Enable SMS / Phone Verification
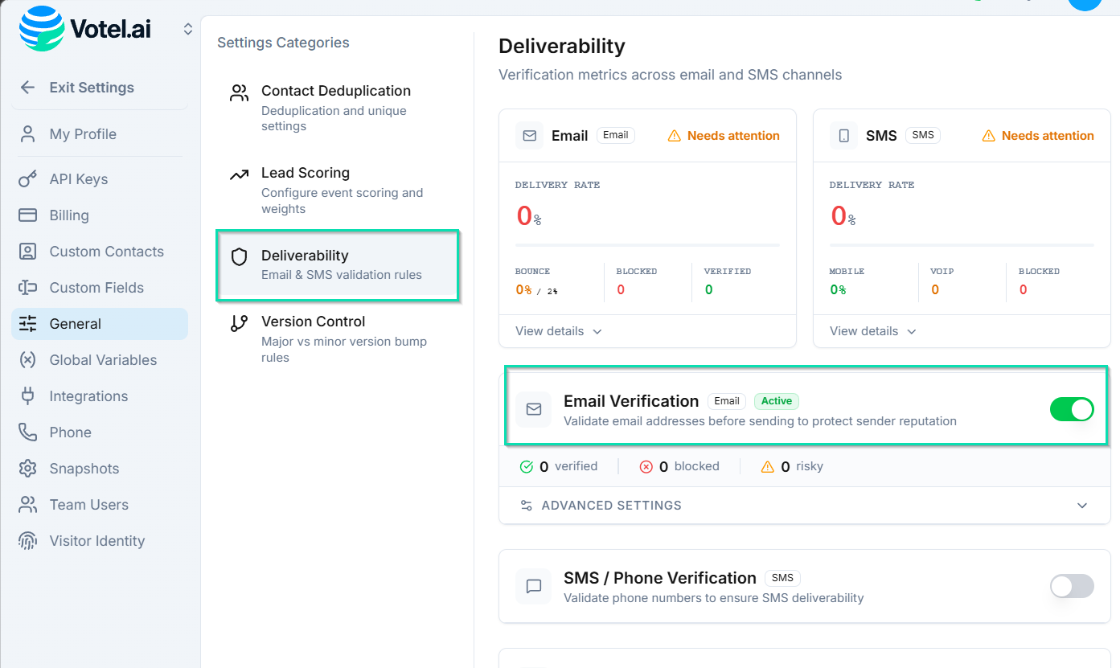The width and height of the screenshot is (1120, 668). 1072,586
